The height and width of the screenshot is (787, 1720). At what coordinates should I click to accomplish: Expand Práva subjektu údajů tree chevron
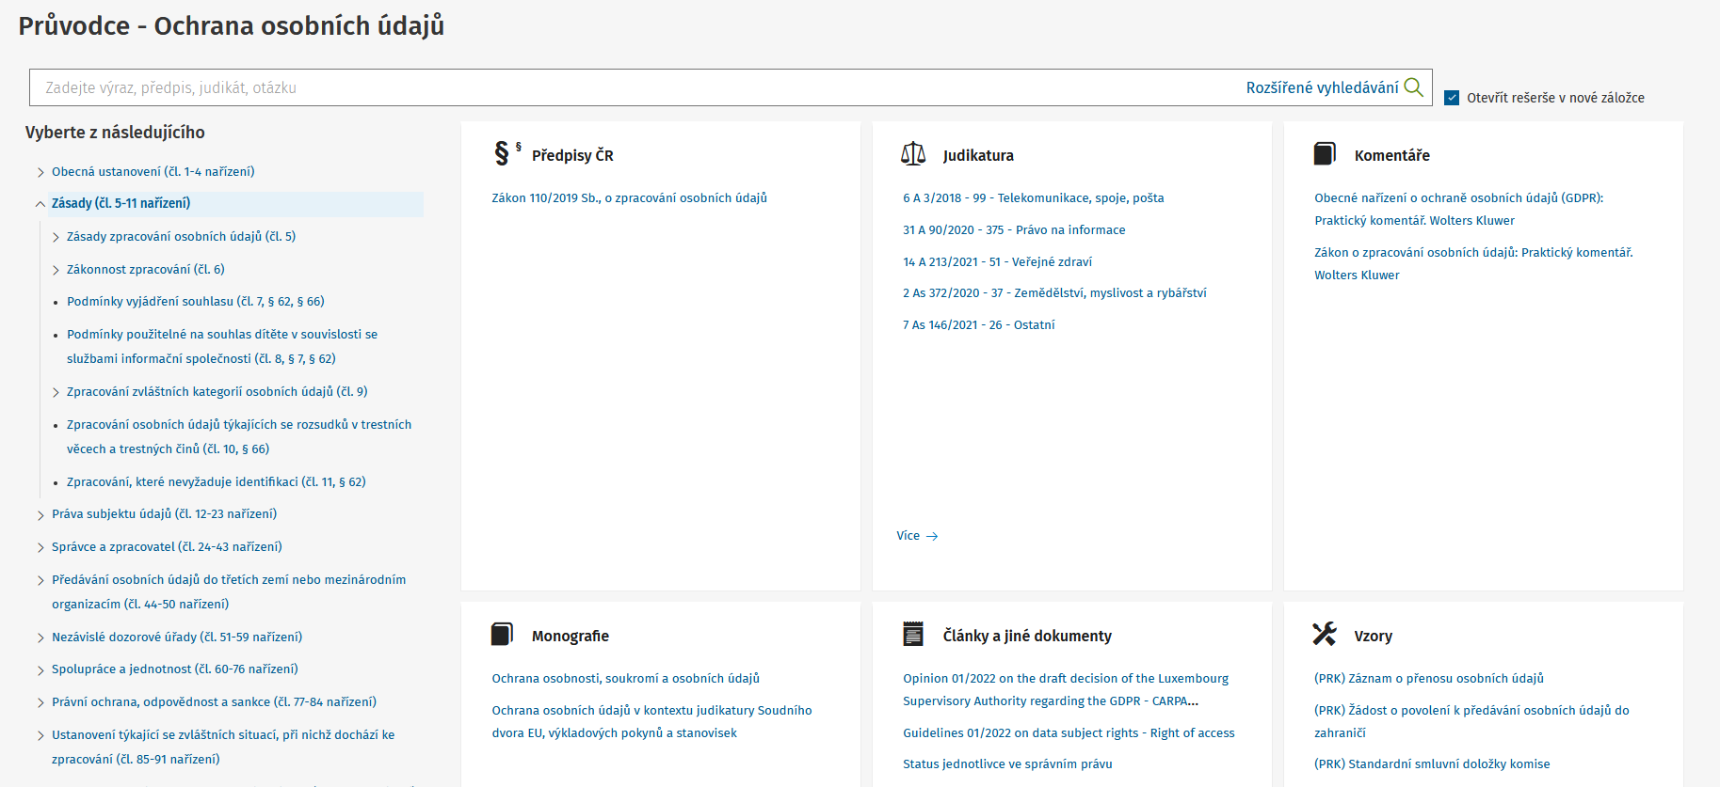pyautogui.click(x=40, y=515)
